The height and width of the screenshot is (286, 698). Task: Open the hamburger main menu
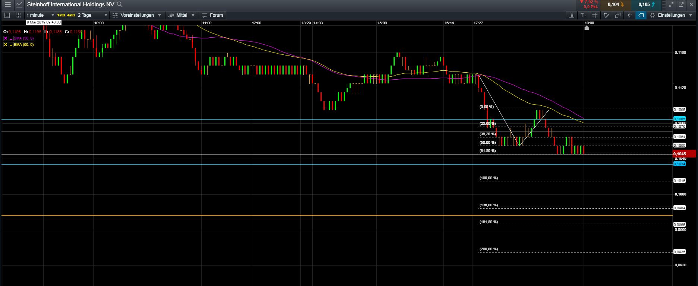point(8,4)
